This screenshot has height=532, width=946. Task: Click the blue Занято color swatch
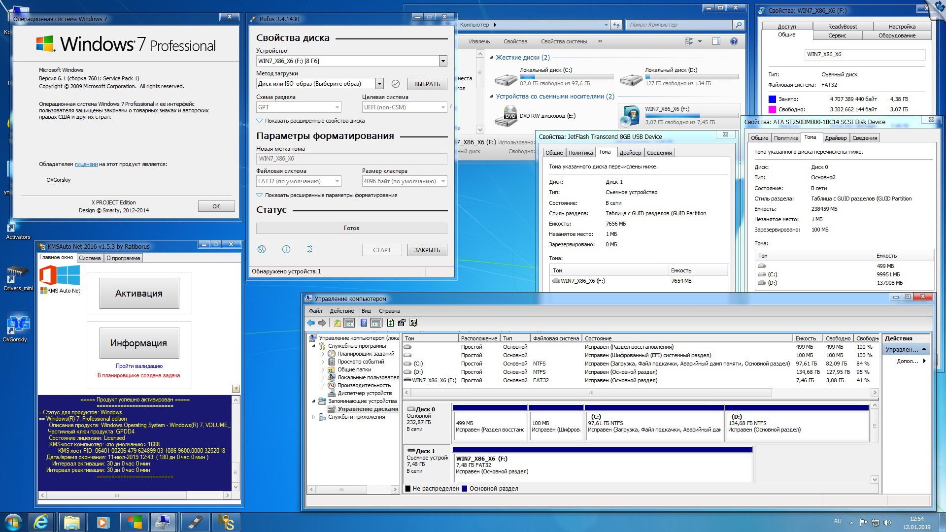click(x=772, y=99)
